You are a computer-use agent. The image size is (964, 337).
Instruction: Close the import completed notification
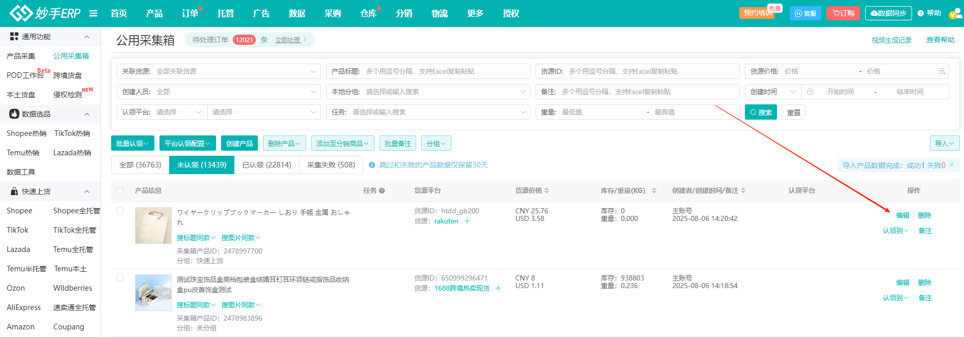point(952,165)
